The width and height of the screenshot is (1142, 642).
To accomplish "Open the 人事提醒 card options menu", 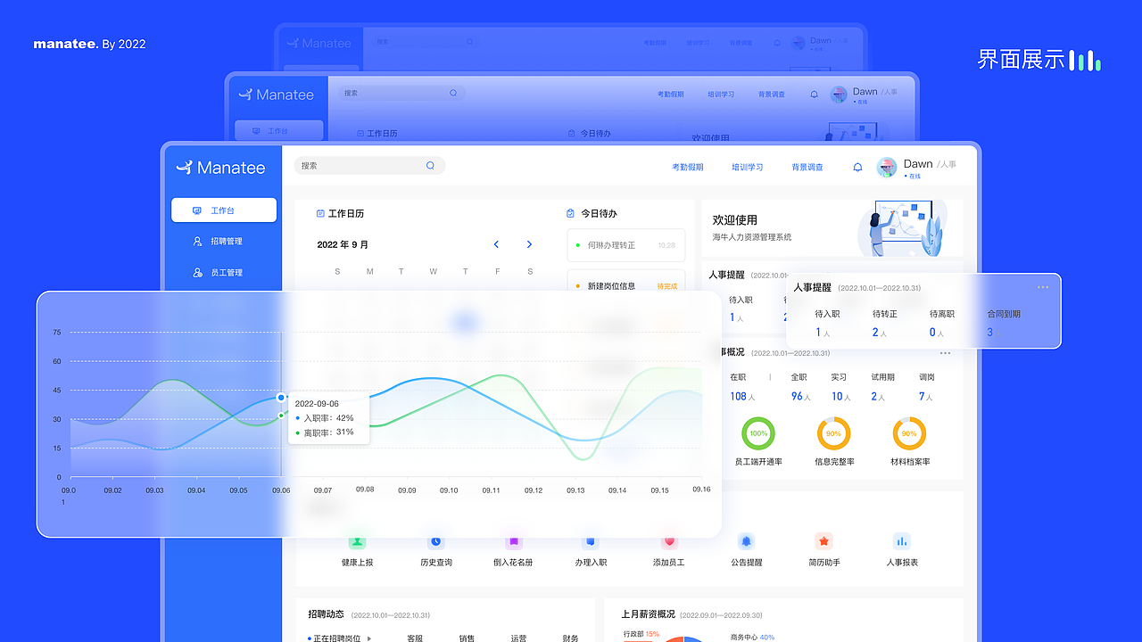I will pyautogui.click(x=1042, y=287).
